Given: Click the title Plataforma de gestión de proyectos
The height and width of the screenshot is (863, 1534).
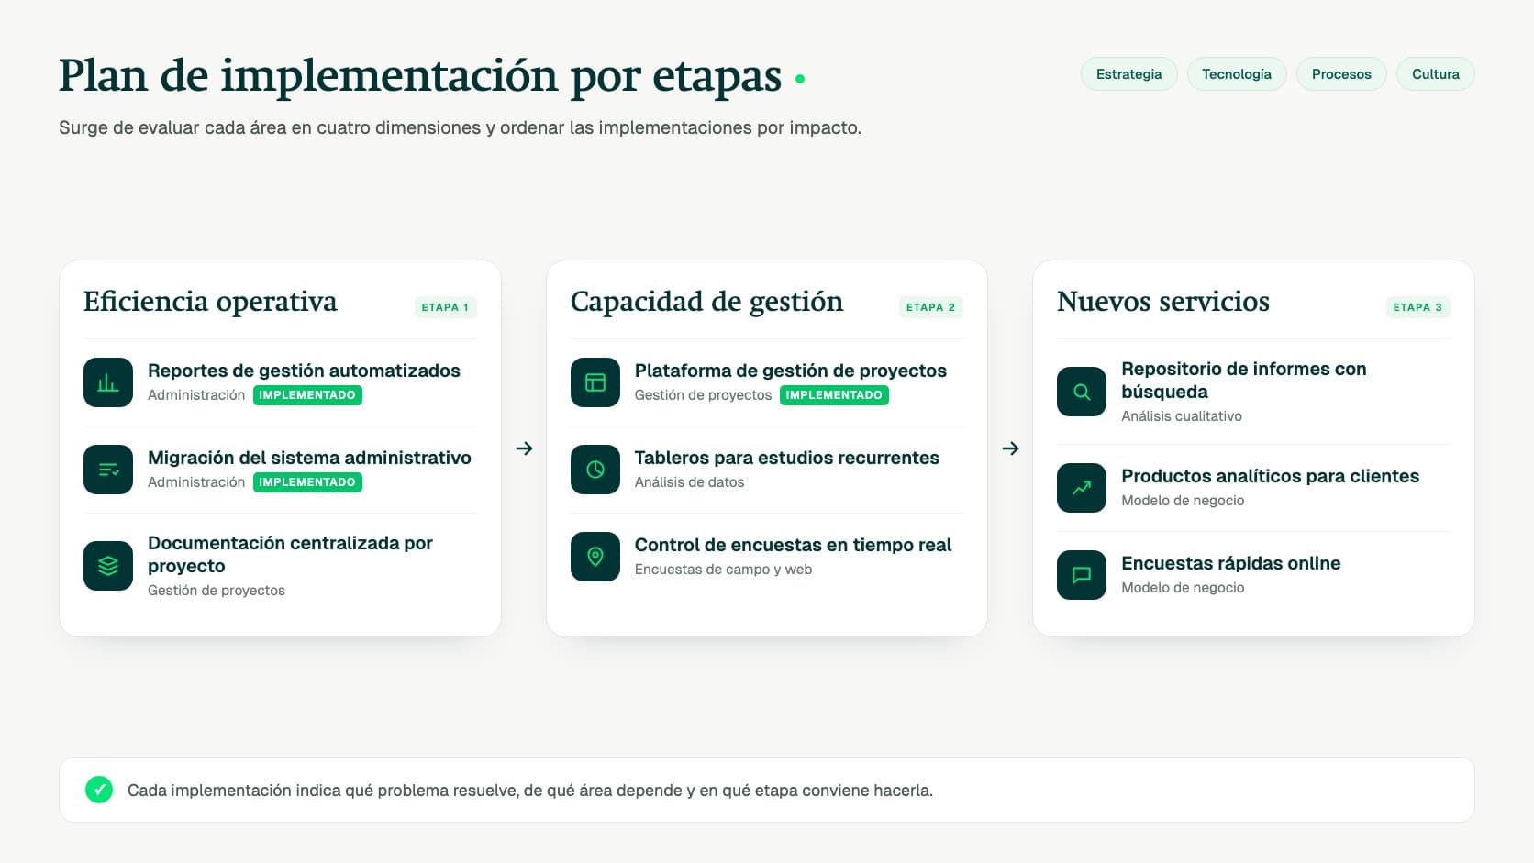Looking at the screenshot, I should pyautogui.click(x=791, y=371).
